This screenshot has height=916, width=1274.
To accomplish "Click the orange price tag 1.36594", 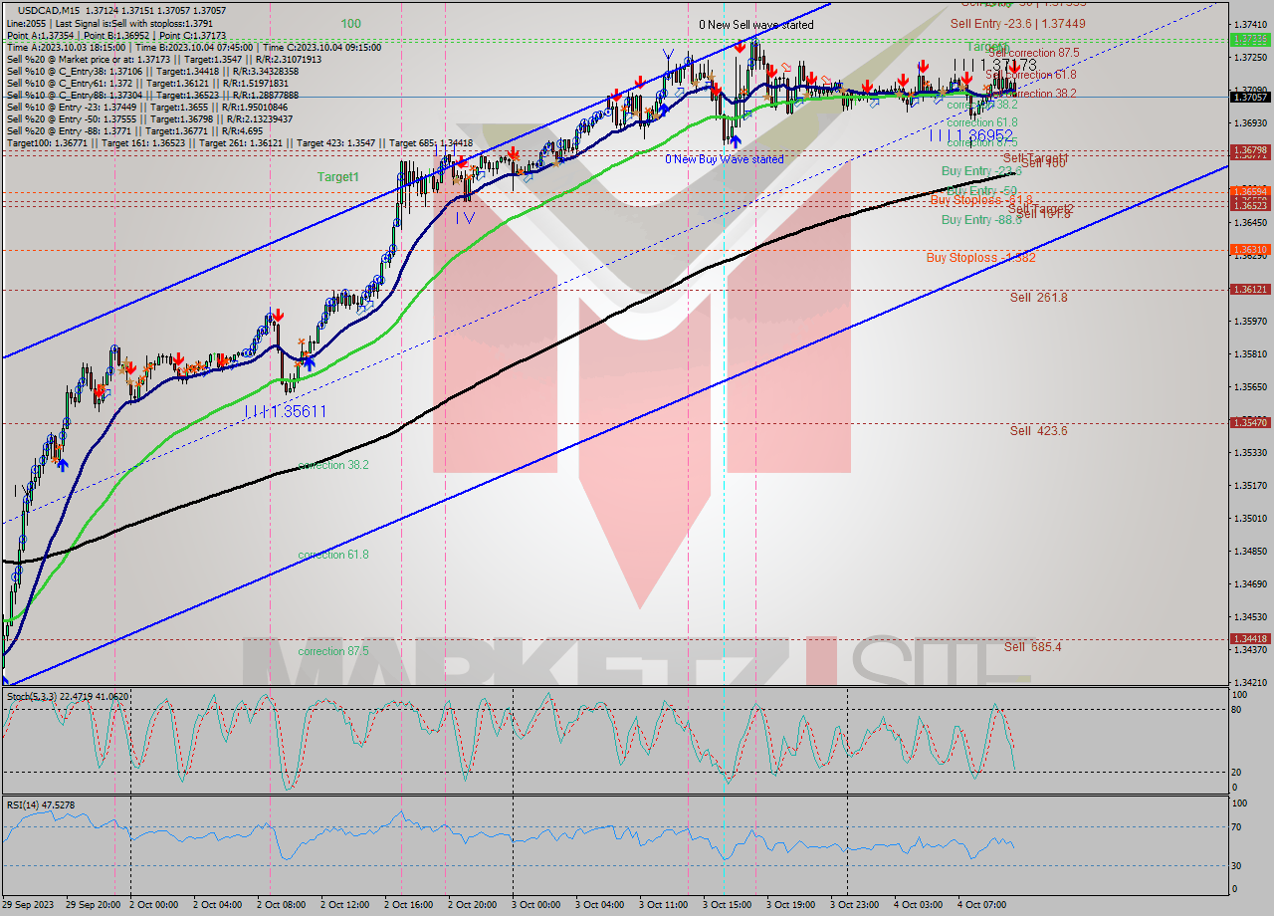I will pyautogui.click(x=1250, y=191).
